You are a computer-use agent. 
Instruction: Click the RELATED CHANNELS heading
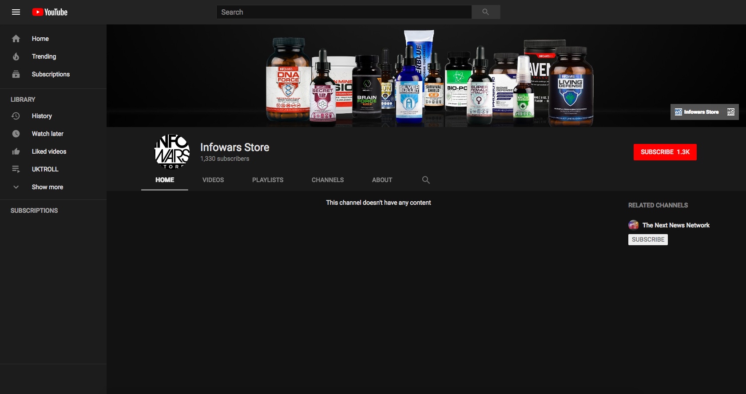[x=658, y=205]
